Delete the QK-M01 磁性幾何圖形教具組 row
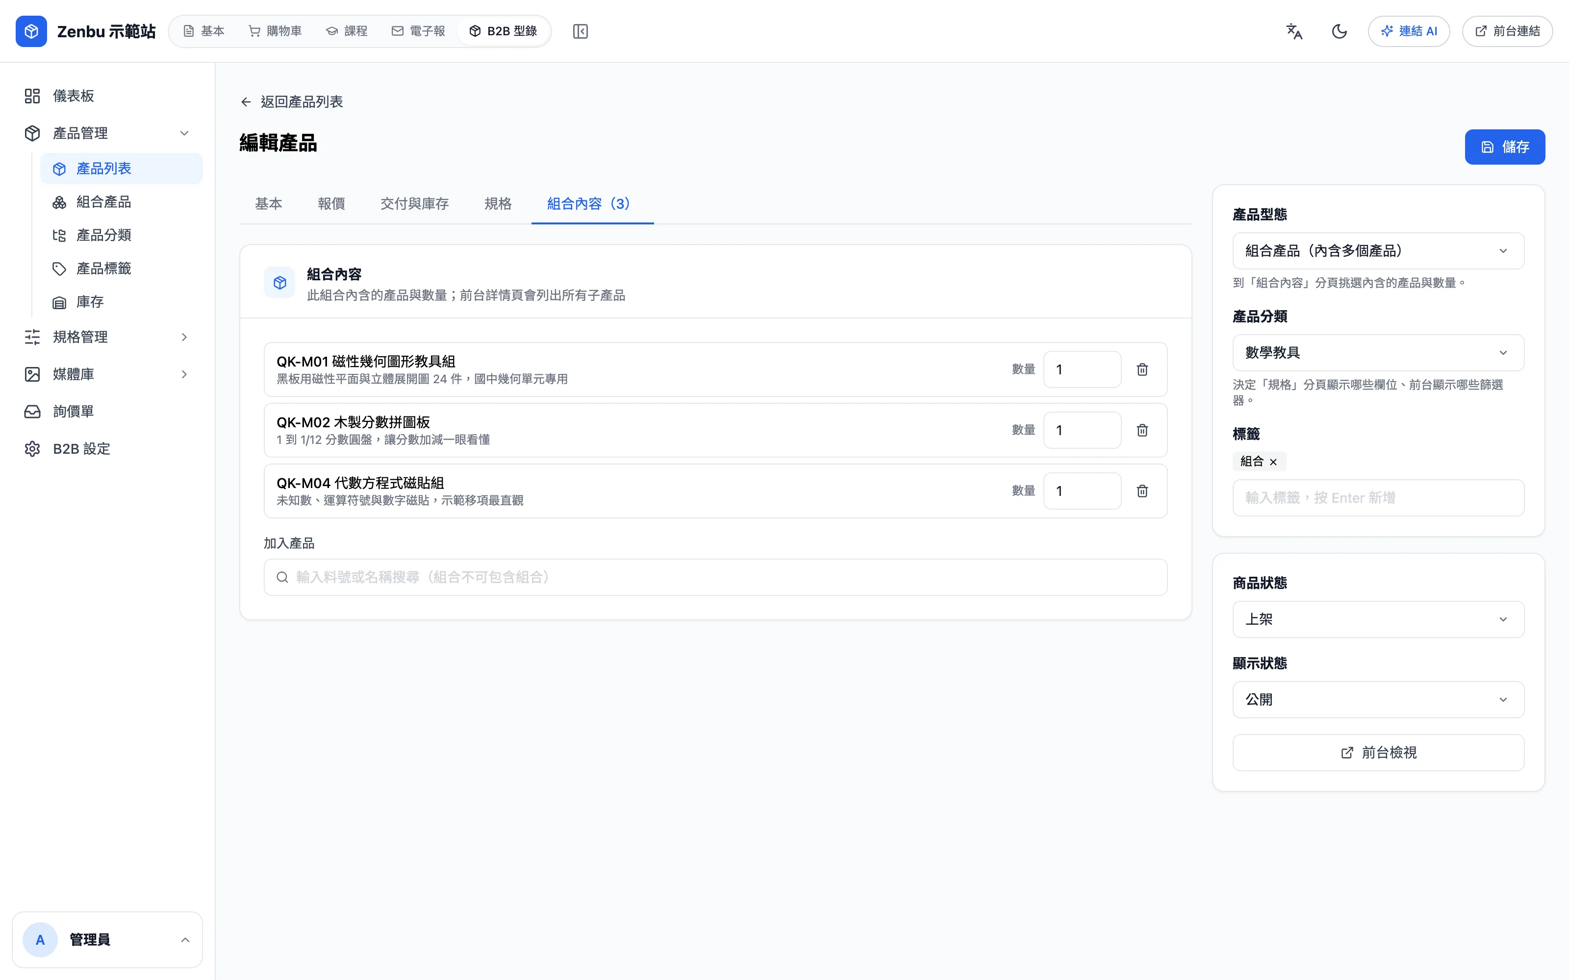The width and height of the screenshot is (1569, 980). point(1142,369)
